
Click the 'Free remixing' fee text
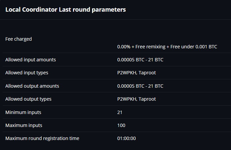[x=151, y=47]
